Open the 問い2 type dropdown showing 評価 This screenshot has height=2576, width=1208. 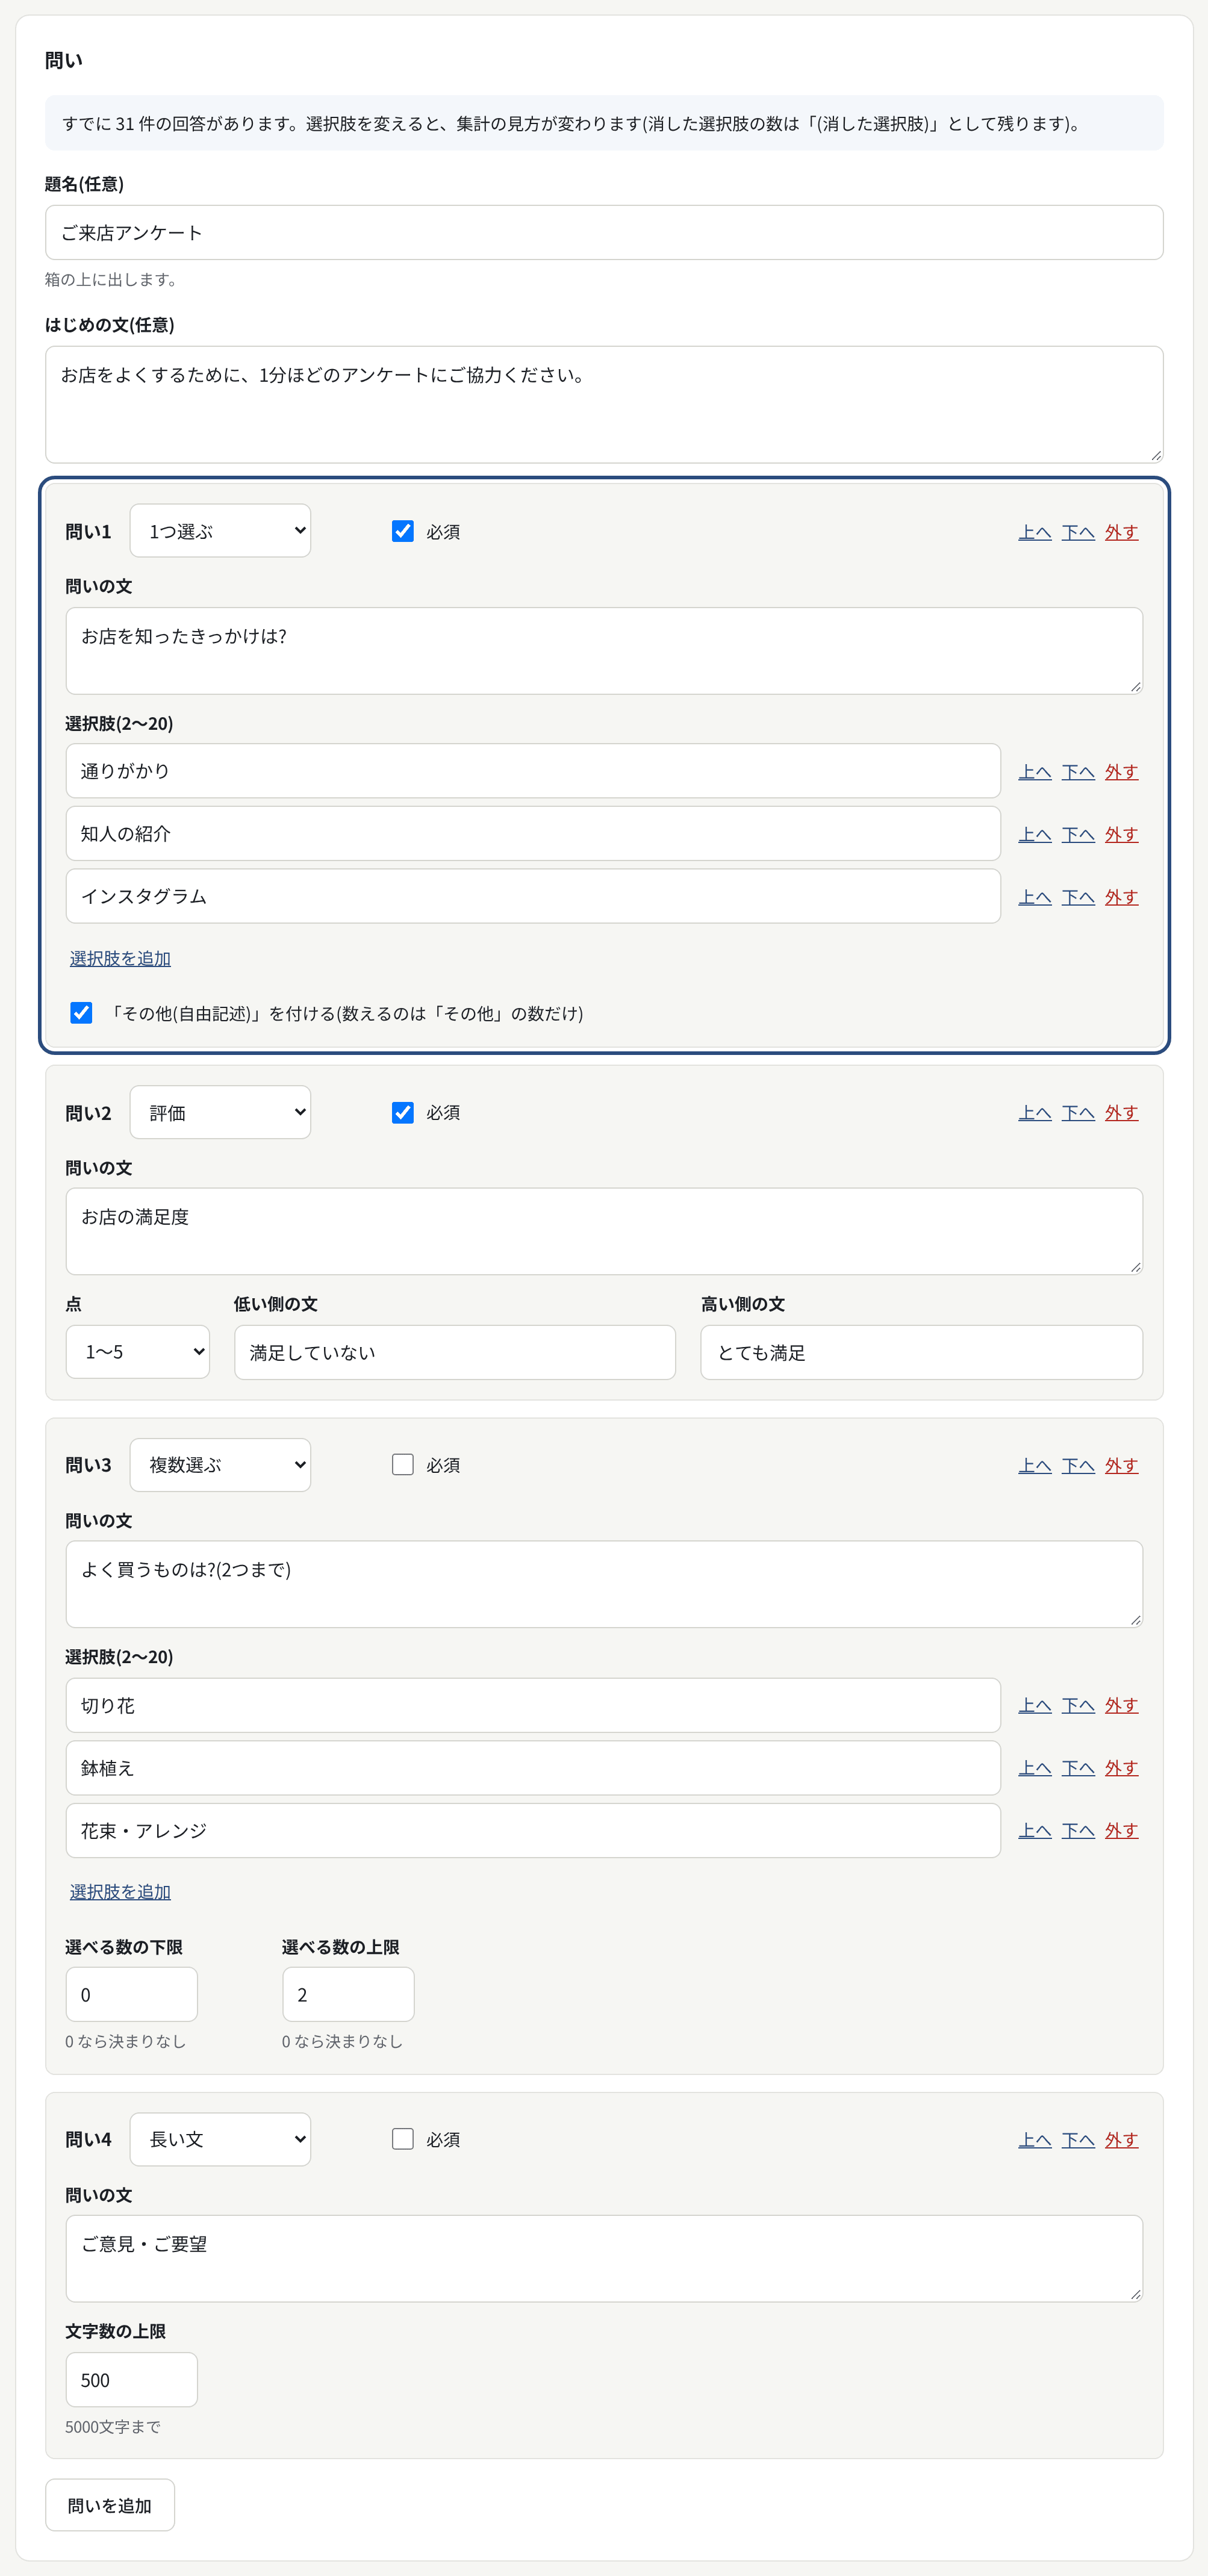pos(220,1112)
